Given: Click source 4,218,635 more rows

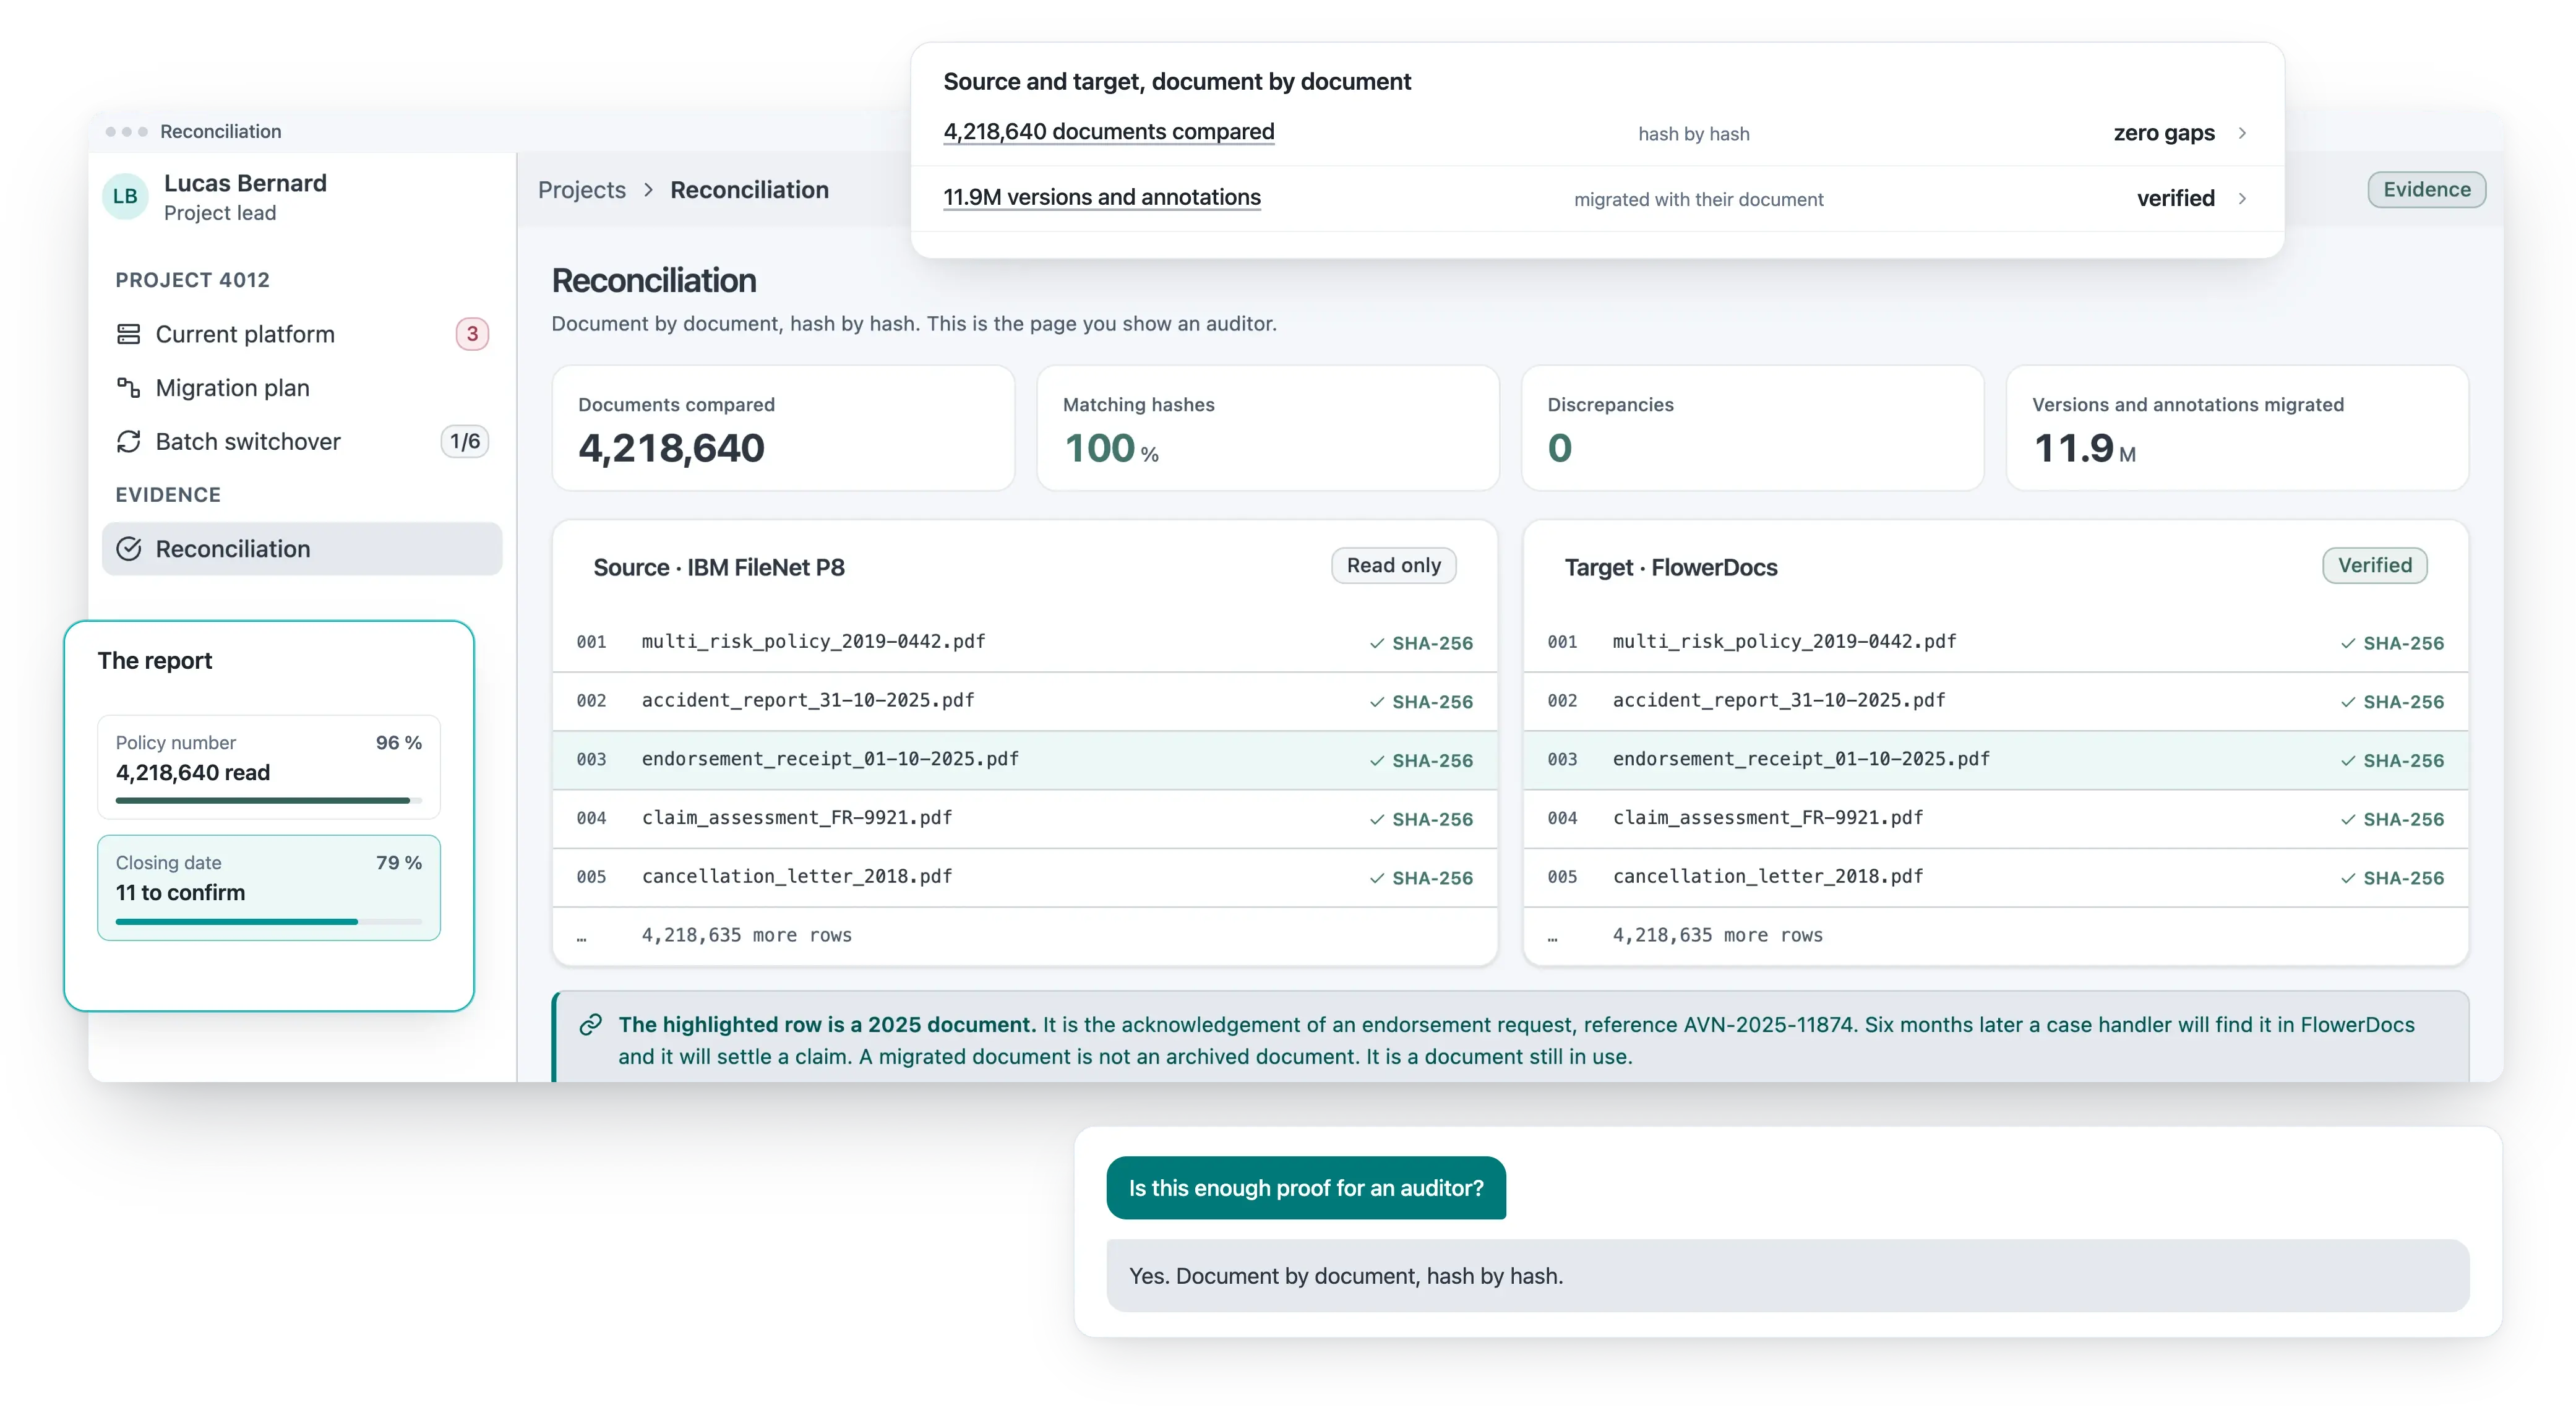Looking at the screenshot, I should click(746, 936).
